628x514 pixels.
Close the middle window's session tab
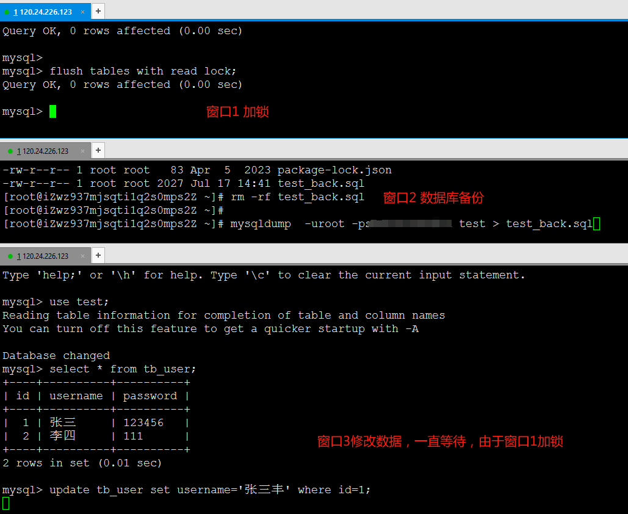tap(82, 151)
